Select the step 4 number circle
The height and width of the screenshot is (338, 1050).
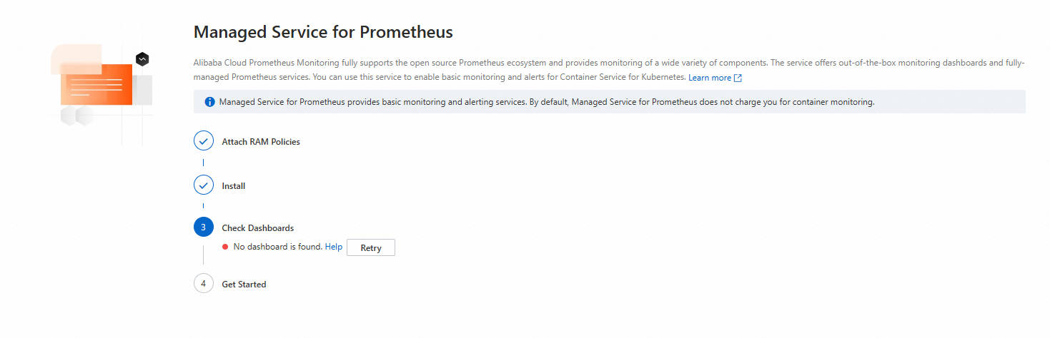click(x=204, y=284)
